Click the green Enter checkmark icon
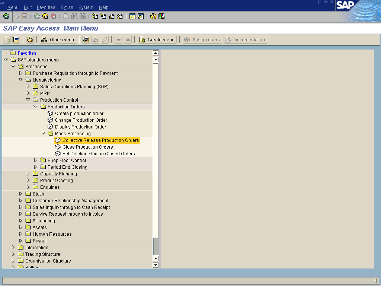The image size is (381, 286). [6, 16]
